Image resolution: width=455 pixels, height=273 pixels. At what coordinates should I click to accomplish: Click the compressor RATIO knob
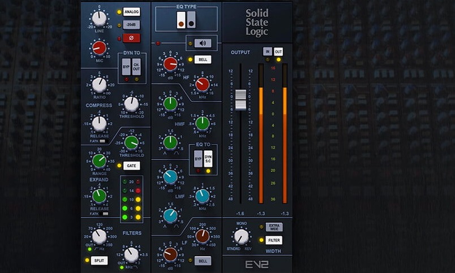coord(99,85)
